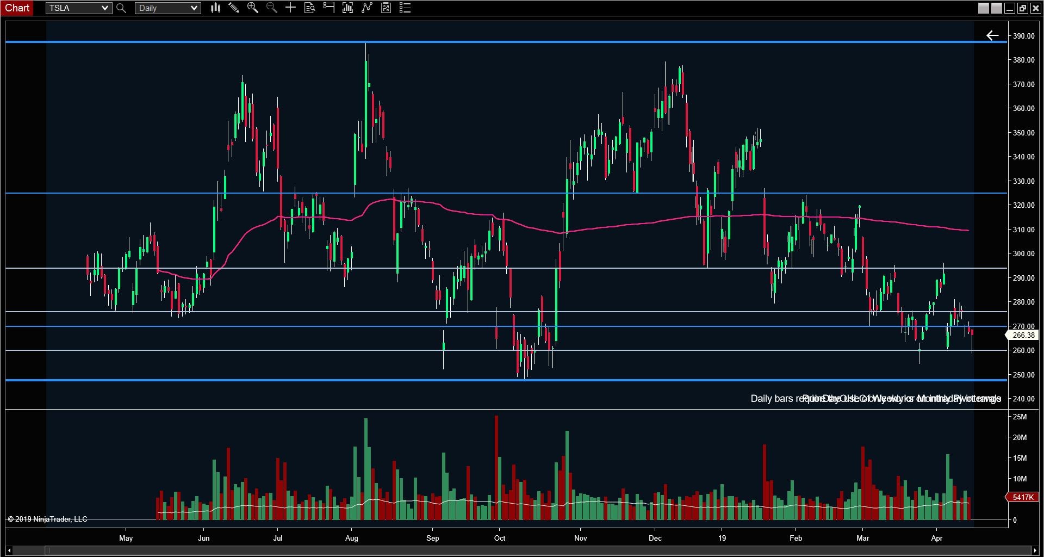Select the crosshair cursor tool
The height and width of the screenshot is (557, 1044).
tap(291, 8)
